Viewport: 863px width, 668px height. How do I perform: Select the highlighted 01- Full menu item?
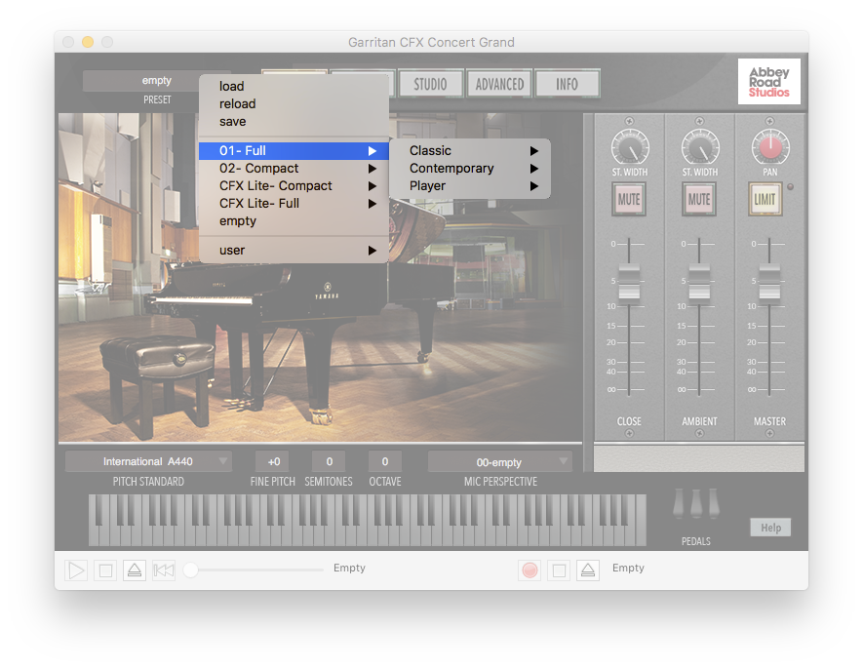pyautogui.click(x=294, y=151)
